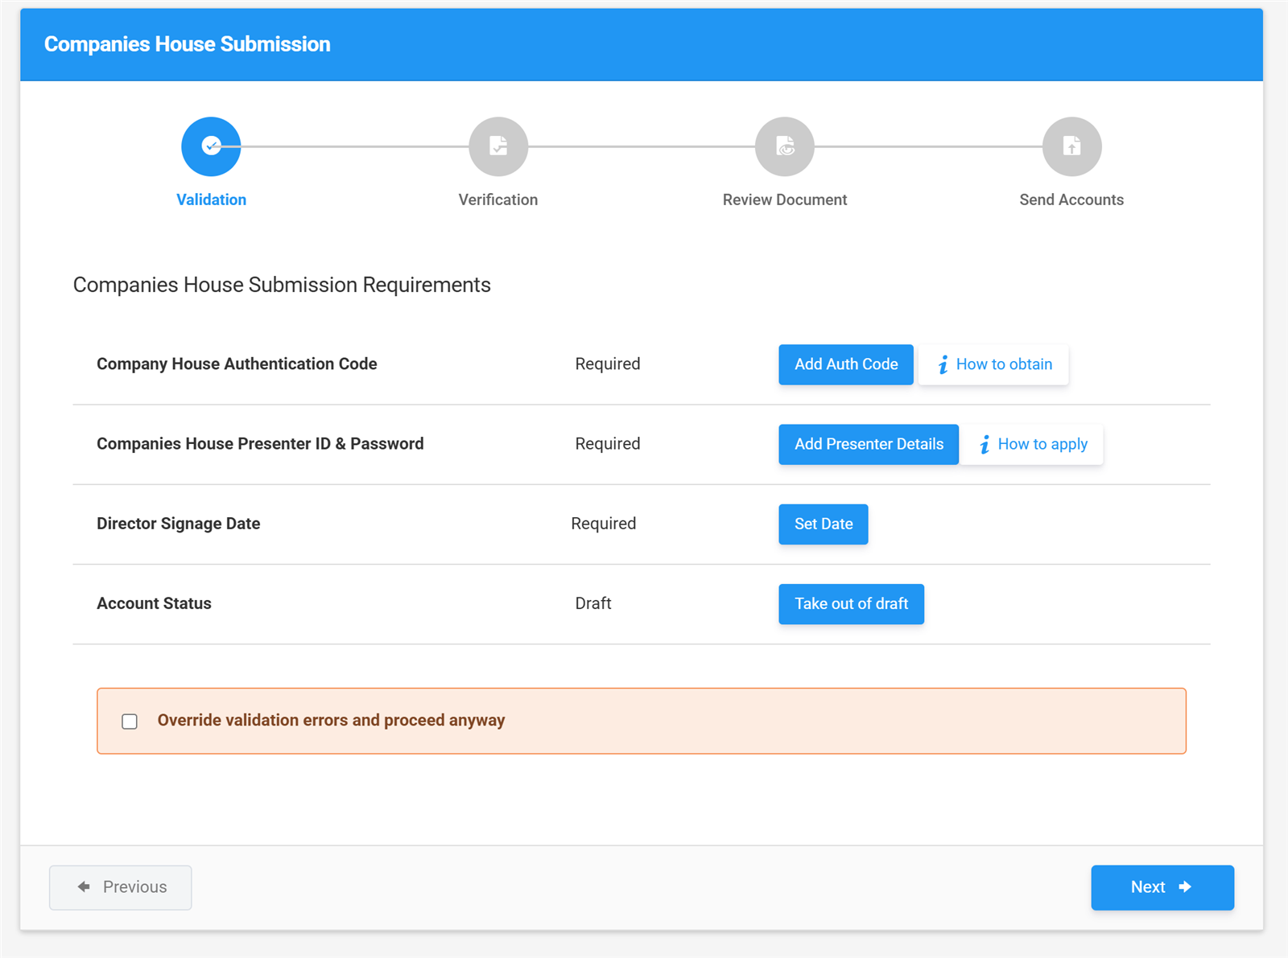
Task: Click the Send Accounts upload icon
Action: pyautogui.click(x=1071, y=146)
